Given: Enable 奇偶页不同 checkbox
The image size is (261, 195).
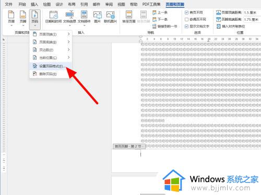Looking at the screenshot, I should pyautogui.click(x=186, y=19).
